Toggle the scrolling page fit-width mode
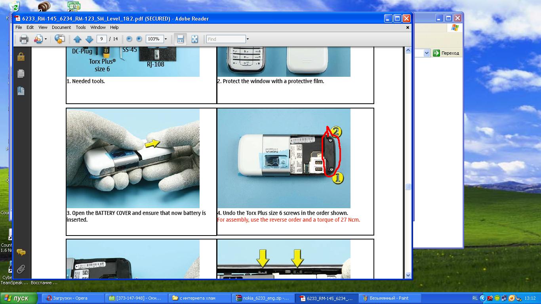The image size is (541, 304). tap(180, 39)
